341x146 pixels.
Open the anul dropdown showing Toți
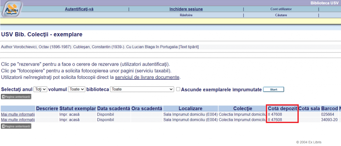41,89
